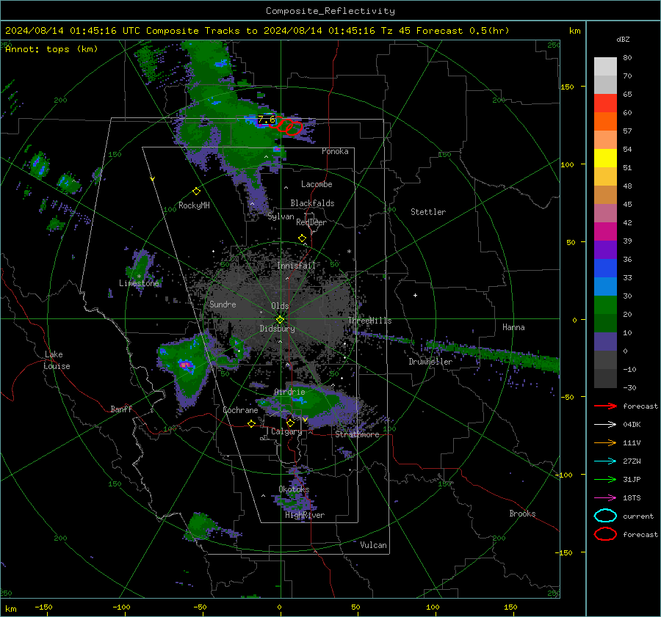The width and height of the screenshot is (661, 617).
Task: Click the Olds town label
Action: pyautogui.click(x=280, y=306)
